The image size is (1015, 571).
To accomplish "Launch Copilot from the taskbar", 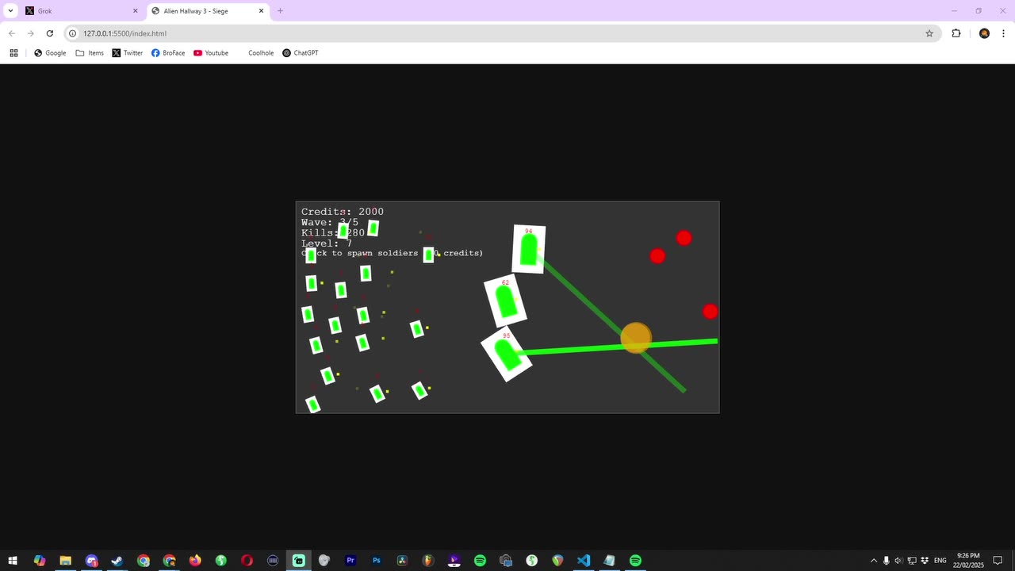I will tap(40, 561).
